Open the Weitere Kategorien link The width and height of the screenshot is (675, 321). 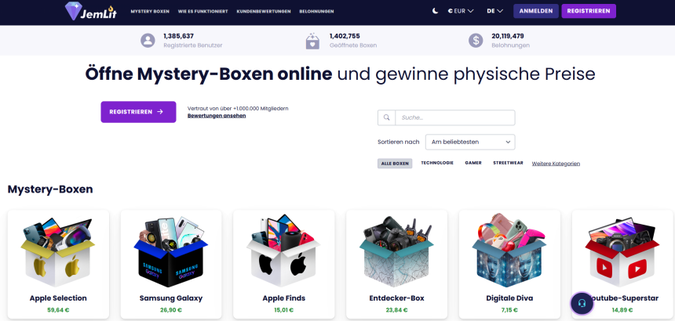coord(556,164)
